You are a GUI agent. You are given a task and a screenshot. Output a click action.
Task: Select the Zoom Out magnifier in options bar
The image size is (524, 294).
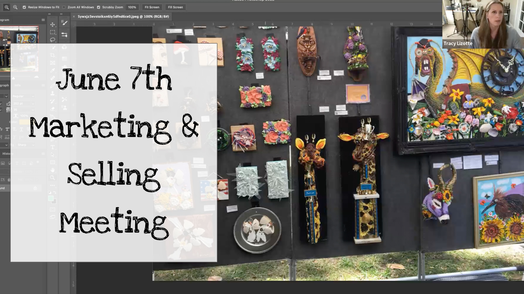tap(15, 7)
